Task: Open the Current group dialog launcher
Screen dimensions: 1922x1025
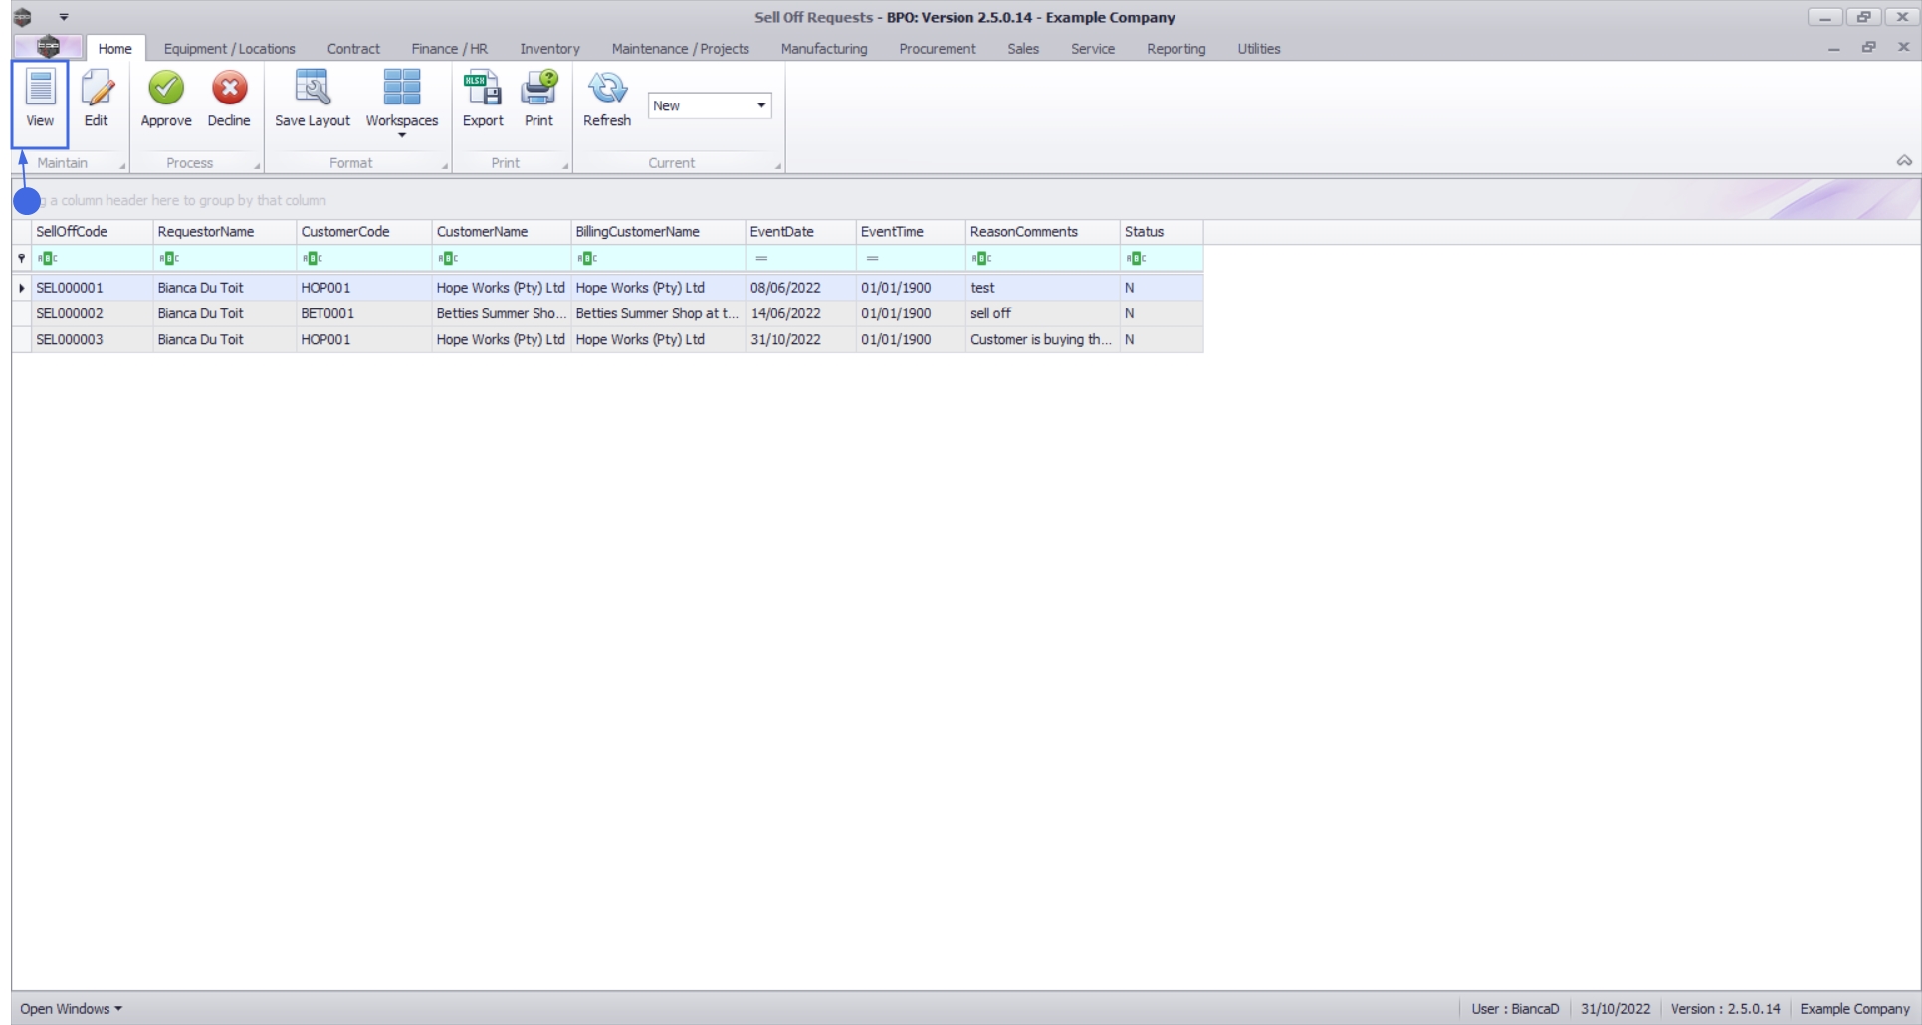Action: pyautogui.click(x=778, y=165)
